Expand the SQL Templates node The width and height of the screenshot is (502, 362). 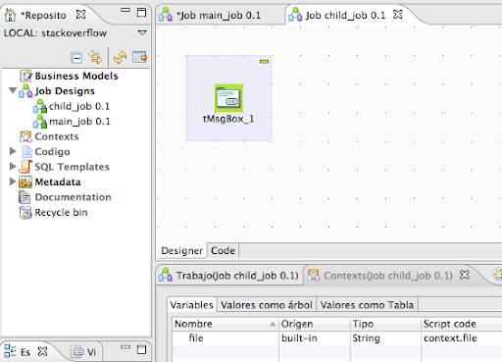13,166
